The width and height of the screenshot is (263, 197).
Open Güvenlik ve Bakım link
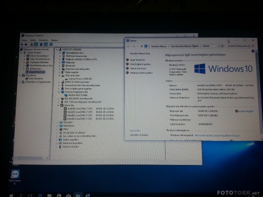coord(139,135)
